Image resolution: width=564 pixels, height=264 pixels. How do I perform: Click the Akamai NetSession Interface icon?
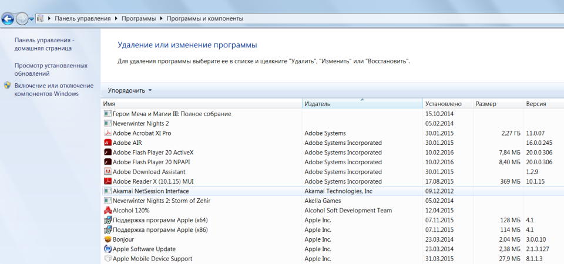(108, 191)
